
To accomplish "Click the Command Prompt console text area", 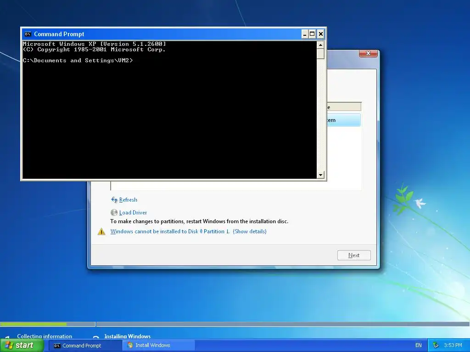I will pyautogui.click(x=170, y=110).
